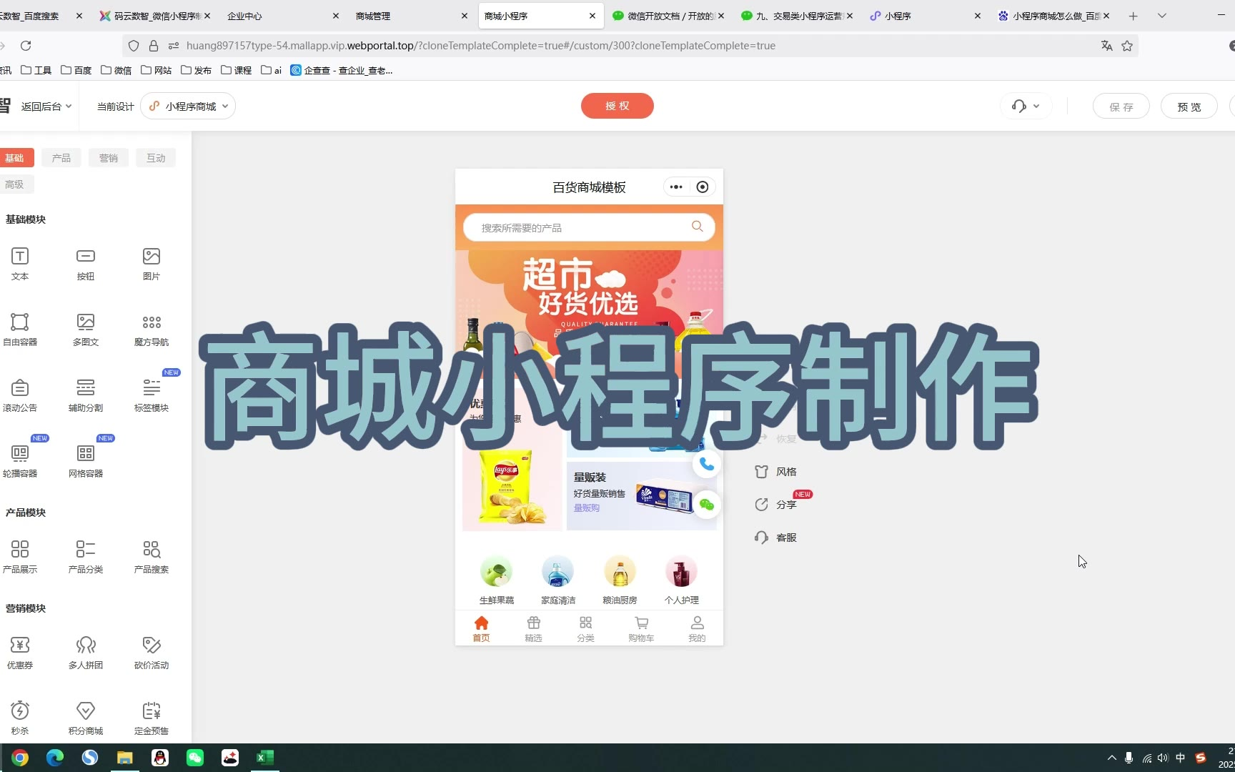Insert the 产品分类 category module
Image resolution: width=1235 pixels, height=772 pixels.
point(86,557)
